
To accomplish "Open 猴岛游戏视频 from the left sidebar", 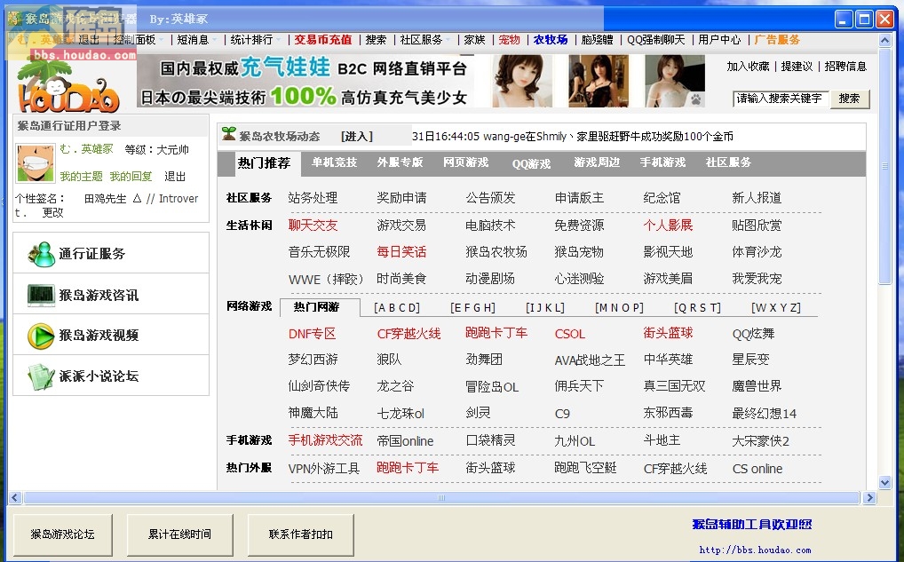I will click(111, 335).
